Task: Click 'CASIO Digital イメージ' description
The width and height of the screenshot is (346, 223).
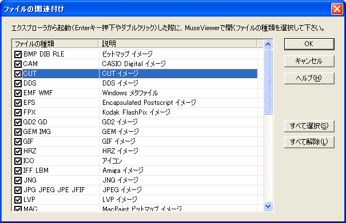Action: 134,64
